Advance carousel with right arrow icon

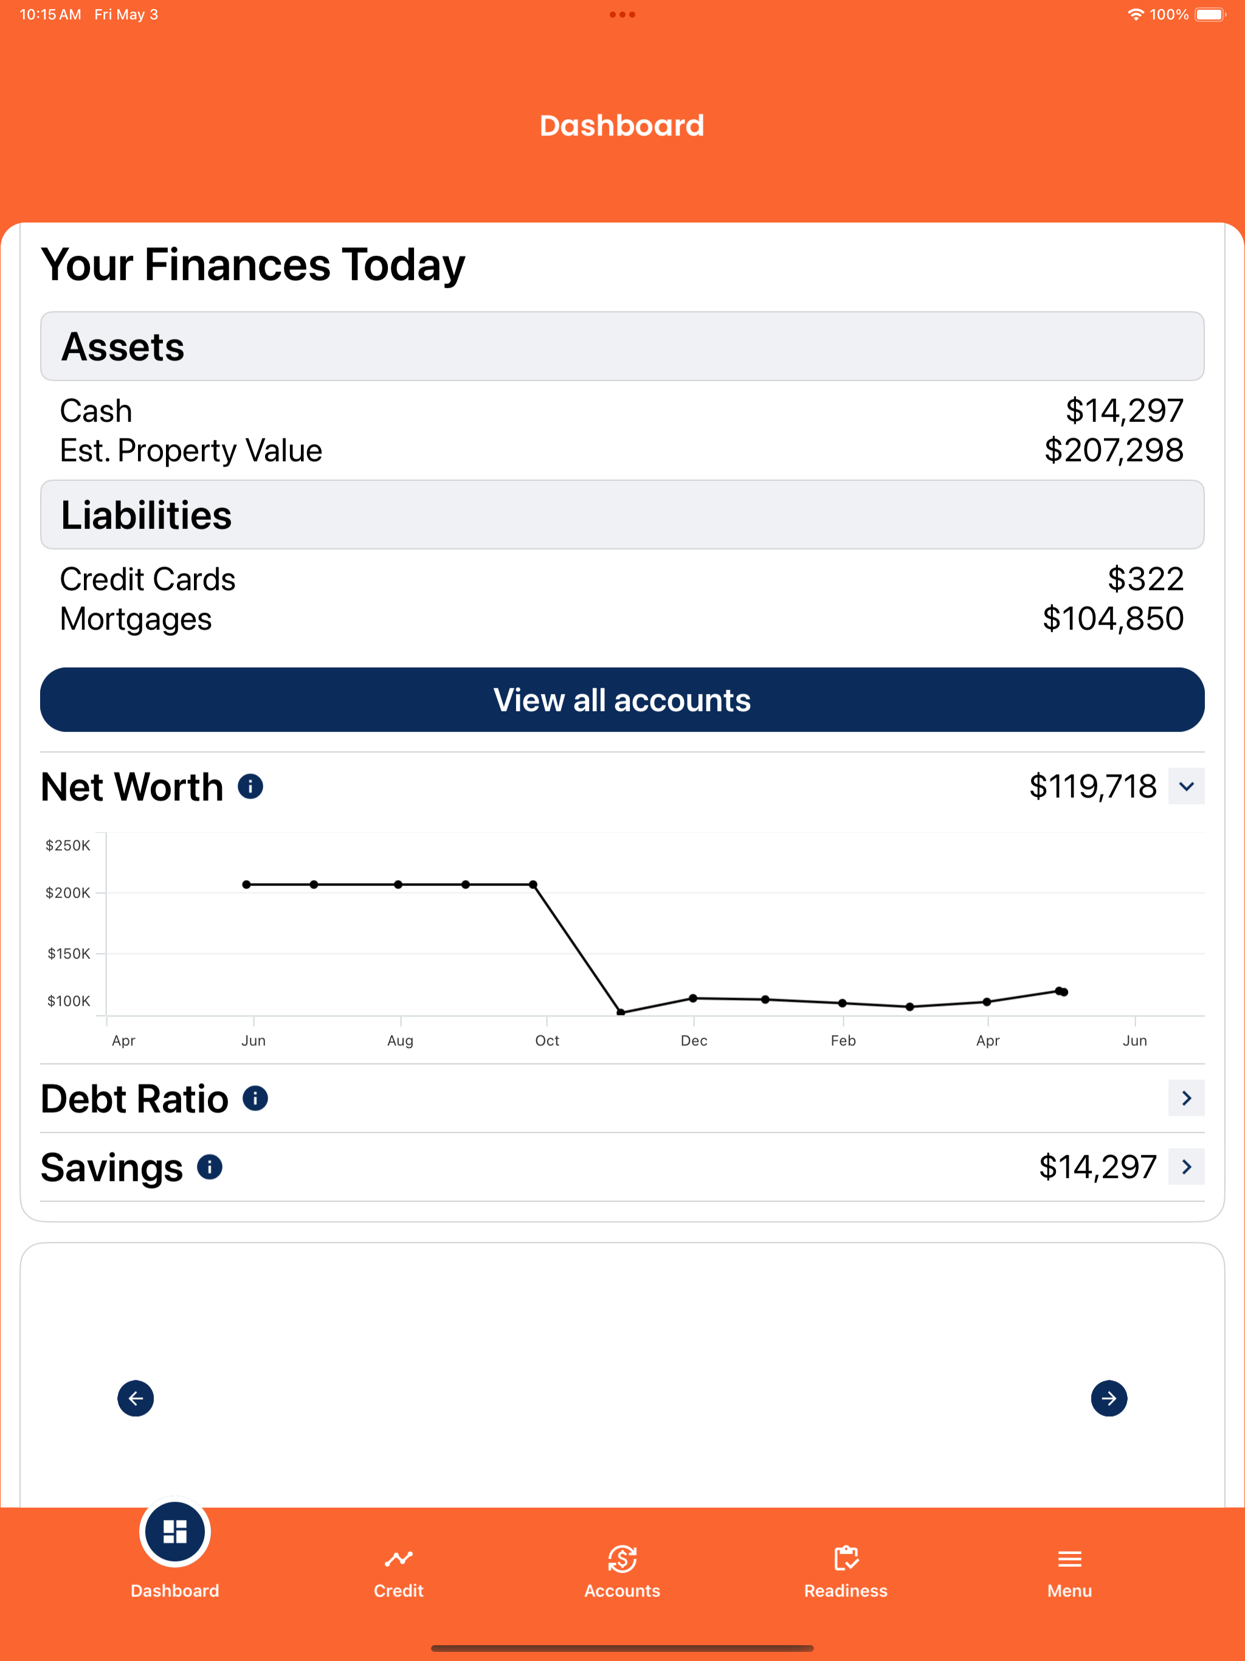1108,1397
